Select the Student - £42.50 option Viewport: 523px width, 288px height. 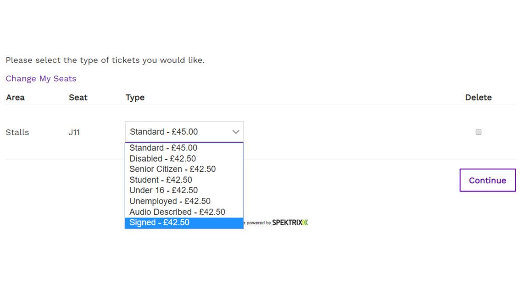pos(184,180)
